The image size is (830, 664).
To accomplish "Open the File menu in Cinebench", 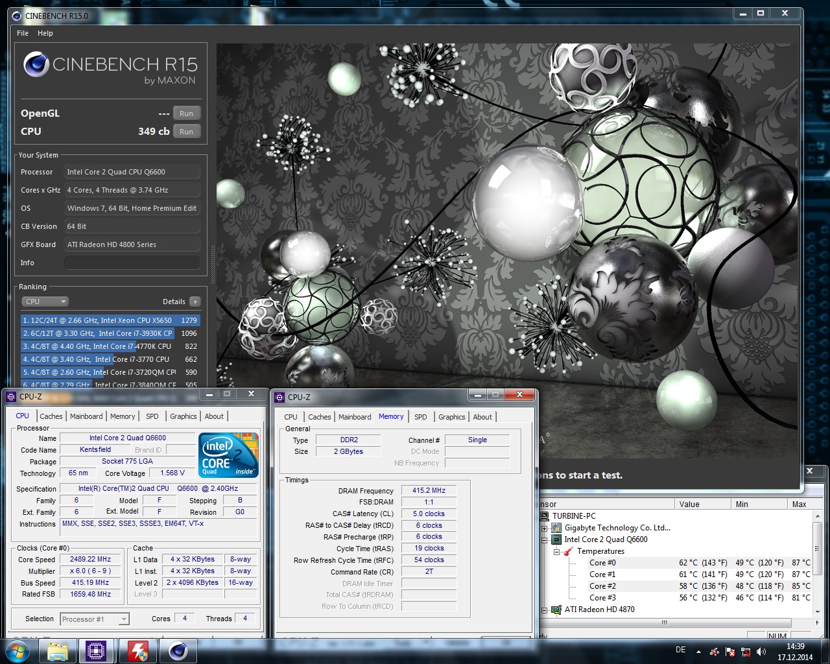I will pos(23,33).
